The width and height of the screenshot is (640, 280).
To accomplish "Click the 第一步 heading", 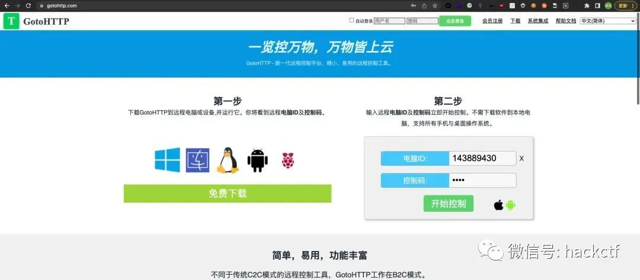I will [228, 101].
